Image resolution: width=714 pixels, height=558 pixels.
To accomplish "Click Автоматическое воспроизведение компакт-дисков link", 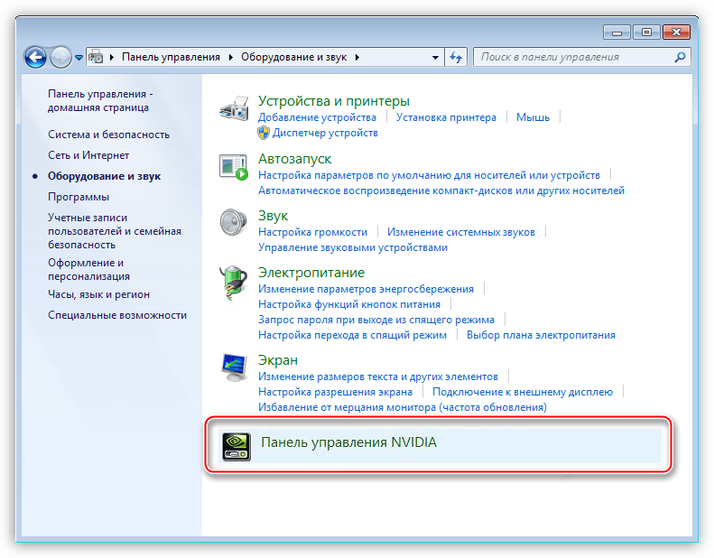I will click(x=441, y=191).
